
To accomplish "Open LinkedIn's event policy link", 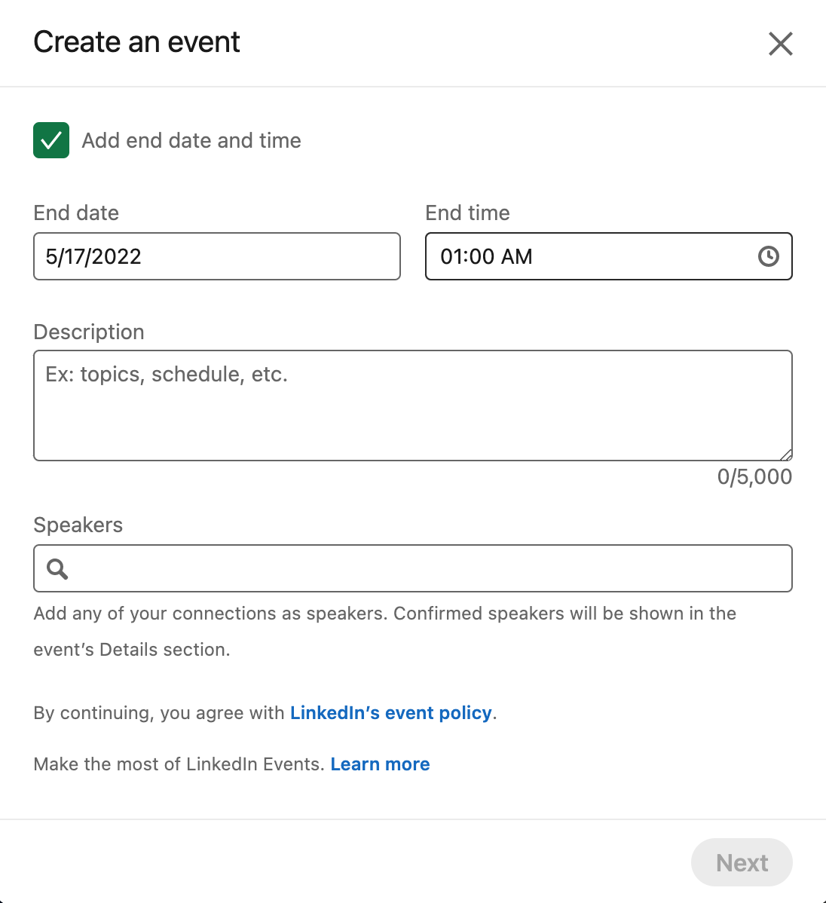I will click(390, 713).
